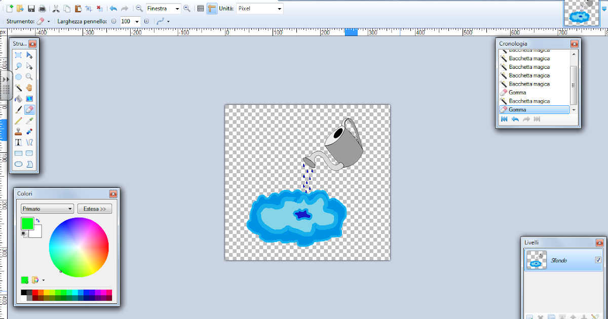Select the Recolor tool

[29, 131]
